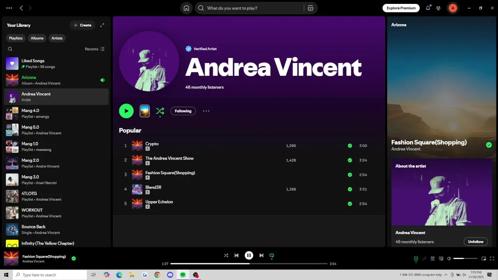Open the Lyrics microphone icon
The height and width of the screenshot is (280, 498).
pos(424,259)
